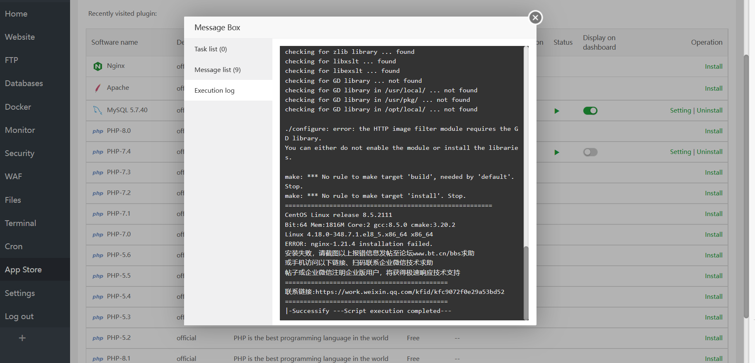Click the php icon for PHP-7.0
Image resolution: width=755 pixels, height=363 pixels.
pyautogui.click(x=98, y=235)
